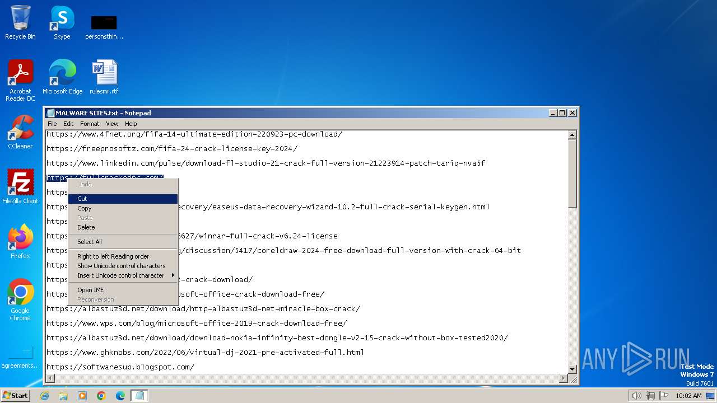Image resolution: width=717 pixels, height=403 pixels.
Task: Toggle Right to left Reading order
Action: (x=123, y=256)
